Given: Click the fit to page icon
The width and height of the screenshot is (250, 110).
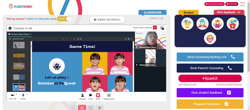Looking at the screenshot, I should point(78,39).
